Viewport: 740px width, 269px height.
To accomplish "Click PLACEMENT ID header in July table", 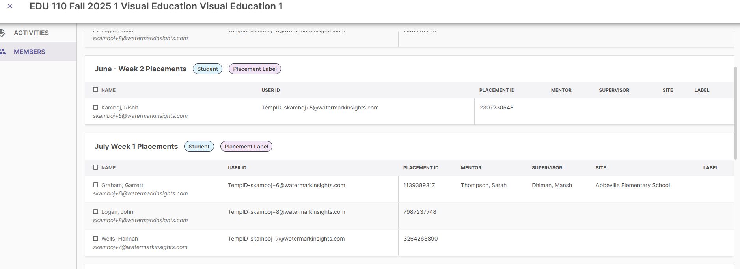I will coord(421,168).
